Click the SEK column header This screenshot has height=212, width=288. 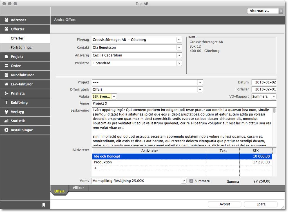click(x=256, y=151)
